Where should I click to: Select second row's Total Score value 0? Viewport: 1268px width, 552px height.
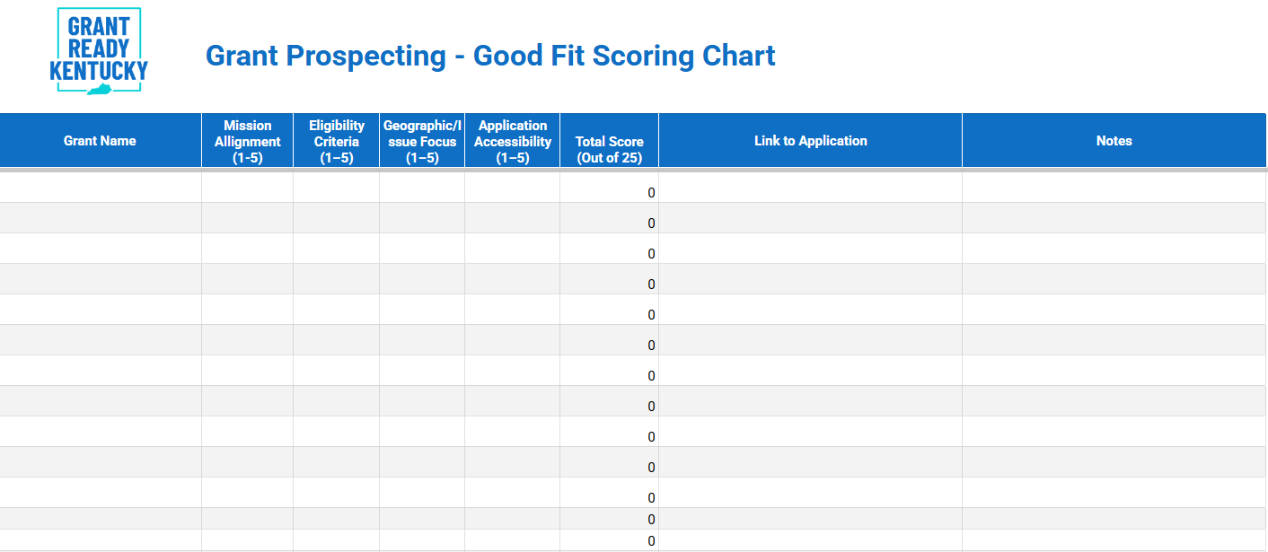(652, 223)
